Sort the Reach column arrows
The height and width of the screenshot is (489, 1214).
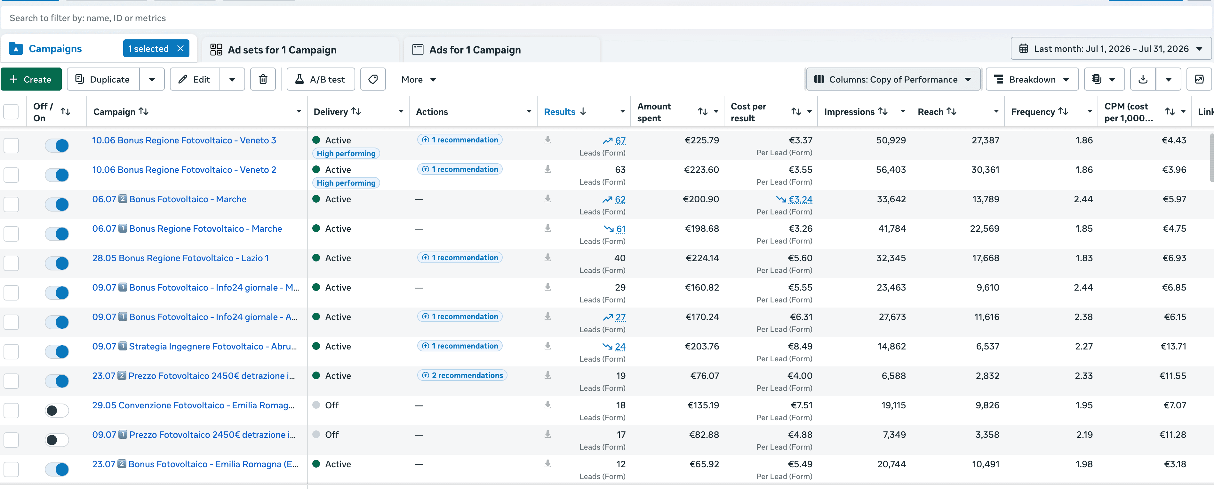click(952, 111)
